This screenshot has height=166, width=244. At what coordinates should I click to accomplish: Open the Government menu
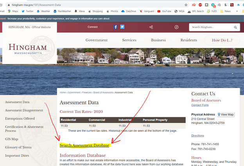click(96, 40)
